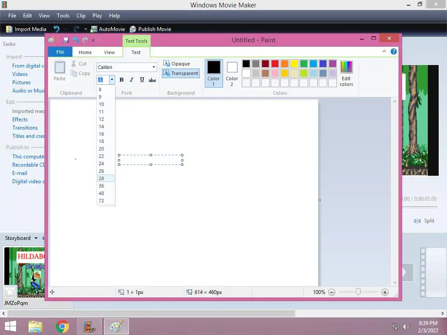The height and width of the screenshot is (335, 447).
Task: Click Publish Movie toolbar button
Action: tap(150, 29)
